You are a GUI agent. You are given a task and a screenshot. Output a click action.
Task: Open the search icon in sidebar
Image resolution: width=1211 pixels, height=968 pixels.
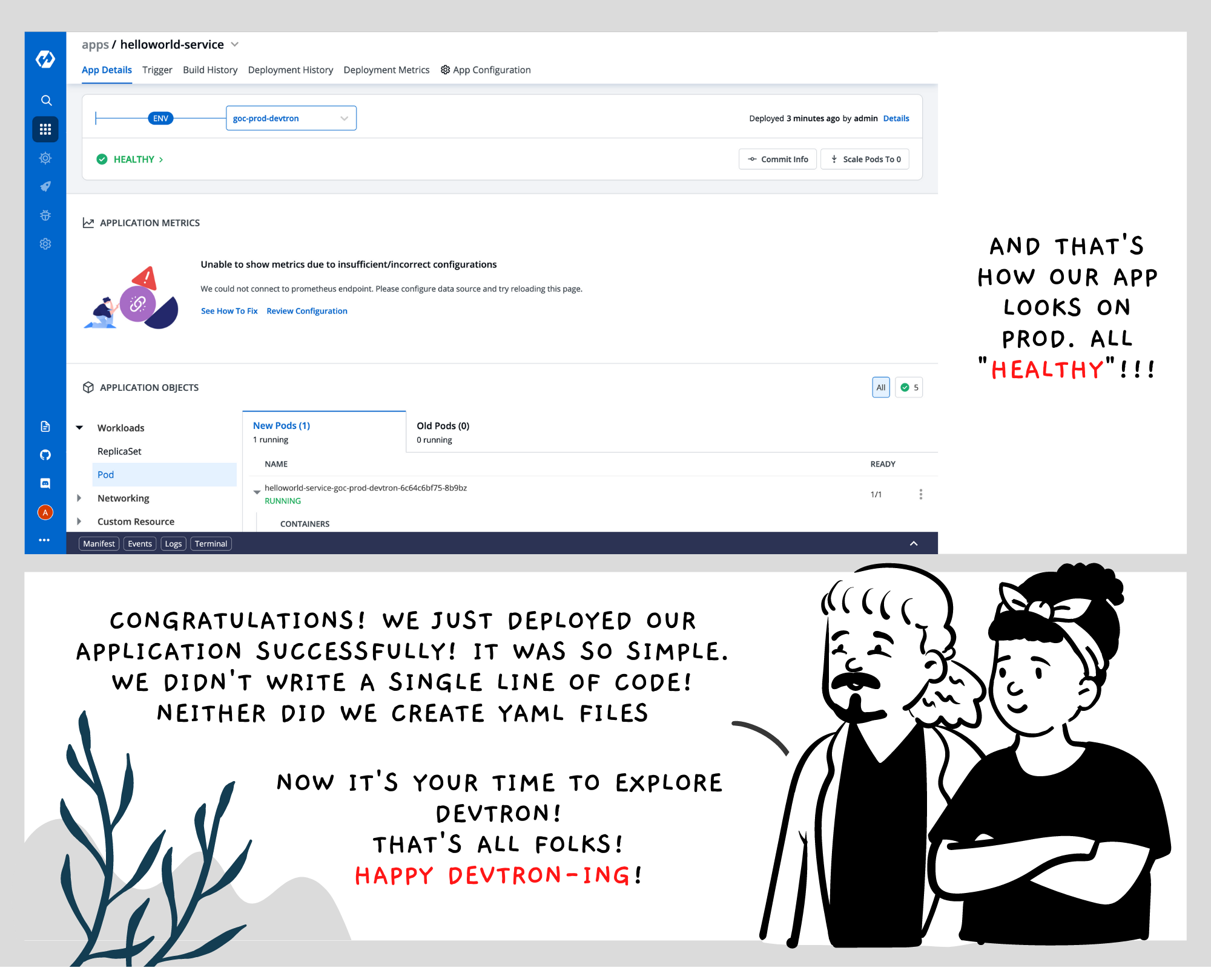coord(46,100)
